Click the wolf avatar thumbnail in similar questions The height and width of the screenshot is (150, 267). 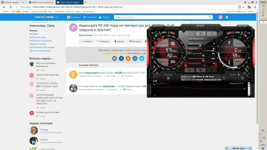point(73,88)
